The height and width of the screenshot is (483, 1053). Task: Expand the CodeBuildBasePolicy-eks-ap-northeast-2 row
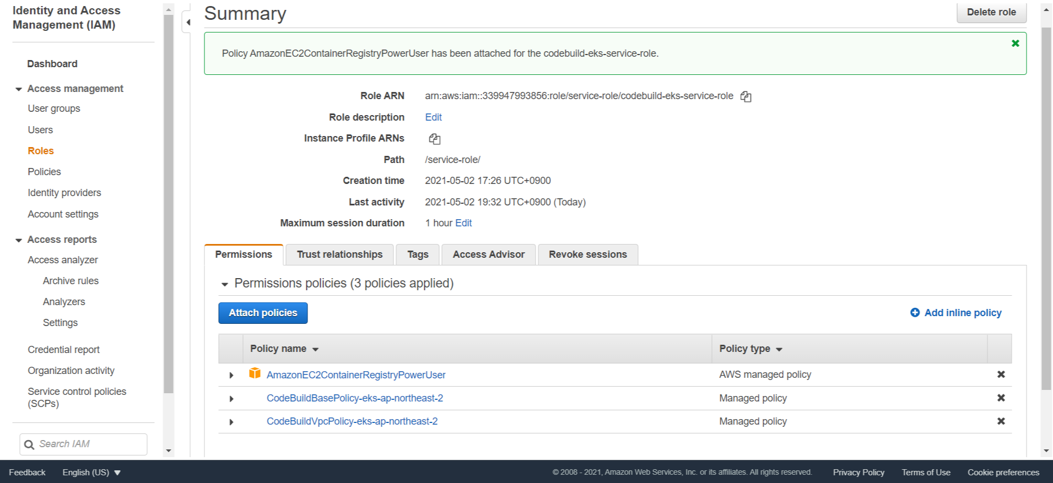point(231,399)
